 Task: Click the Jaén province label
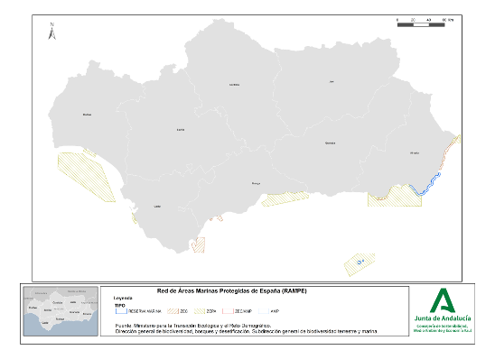pyautogui.click(x=332, y=81)
